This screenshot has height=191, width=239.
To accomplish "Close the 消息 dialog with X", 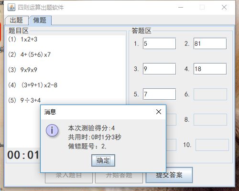I will point(159,112).
